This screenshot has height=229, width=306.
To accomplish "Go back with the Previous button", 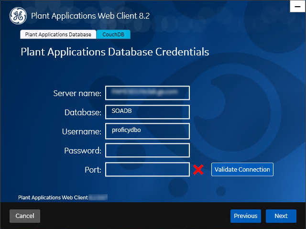I will [x=246, y=216].
